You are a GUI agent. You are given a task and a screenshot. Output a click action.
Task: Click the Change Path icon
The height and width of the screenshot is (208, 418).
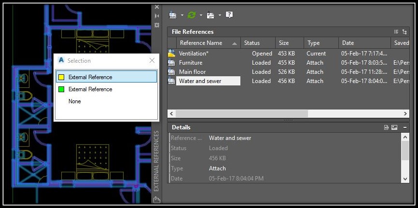(x=210, y=15)
